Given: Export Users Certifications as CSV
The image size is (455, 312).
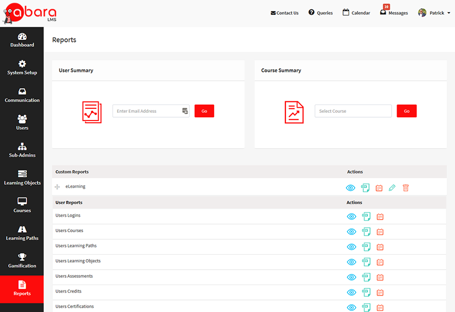Looking at the screenshot, I should pyautogui.click(x=366, y=308).
